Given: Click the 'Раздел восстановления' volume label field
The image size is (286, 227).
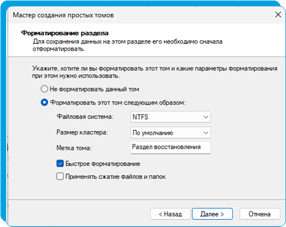Looking at the screenshot, I should (171, 147).
